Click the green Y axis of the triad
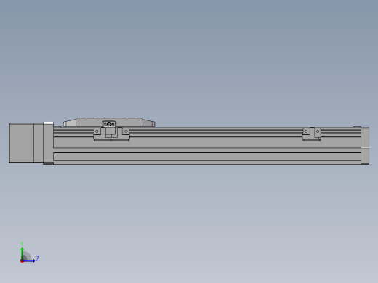The image size is (378, 283). 23,253
